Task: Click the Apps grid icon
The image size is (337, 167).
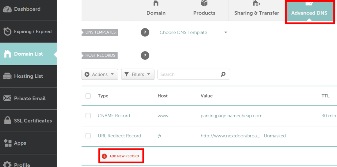Action: click(x=8, y=143)
